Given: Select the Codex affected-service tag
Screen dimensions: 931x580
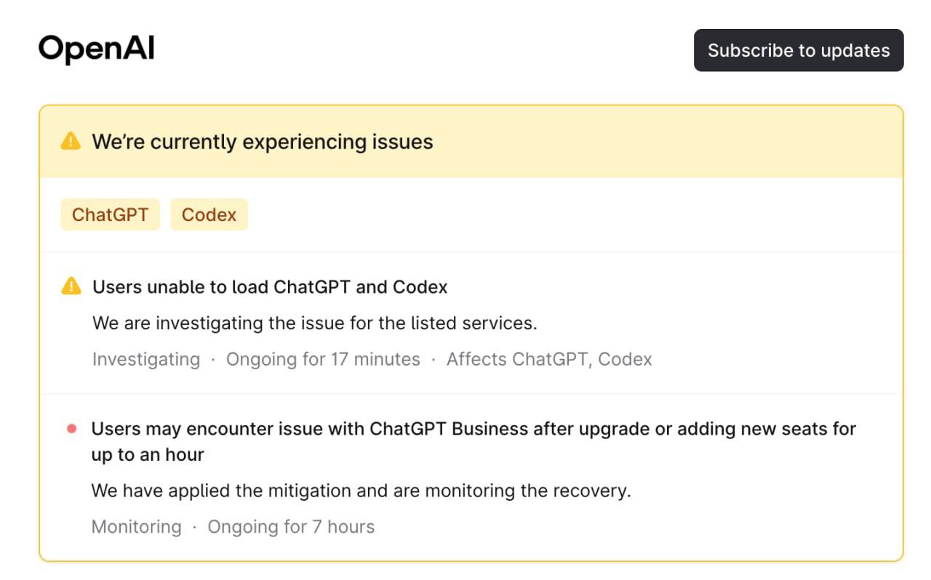Looking at the screenshot, I should (209, 215).
